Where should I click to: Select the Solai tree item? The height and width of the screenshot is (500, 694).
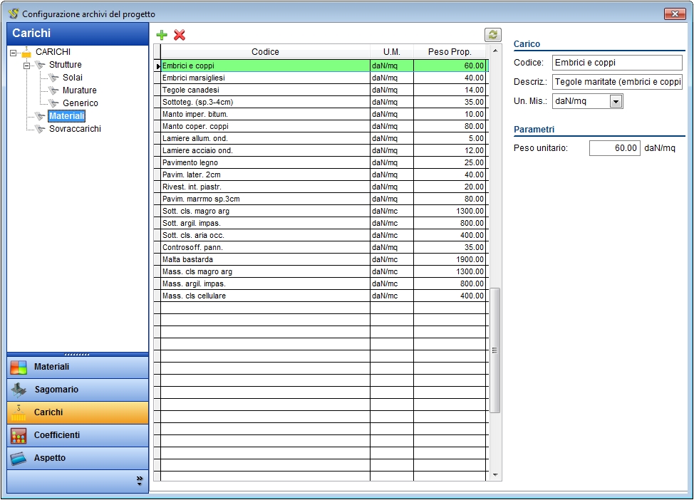tap(72, 78)
